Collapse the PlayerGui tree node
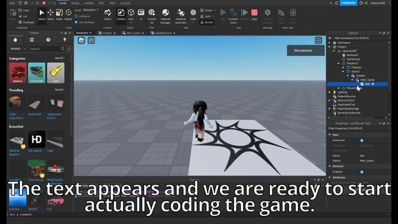 coord(339,63)
